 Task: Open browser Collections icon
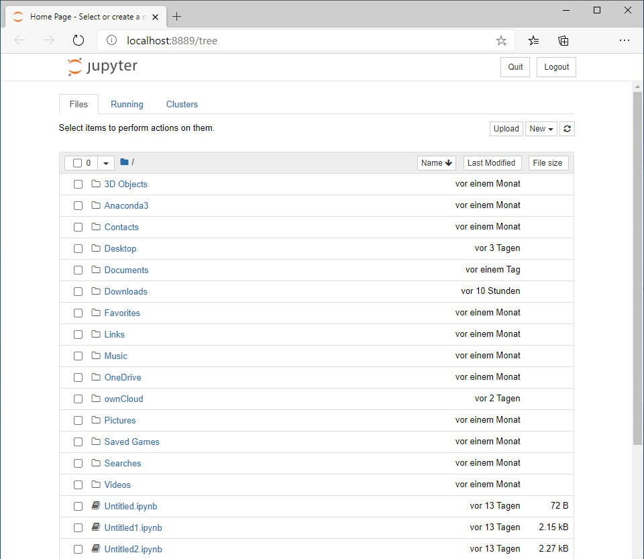(563, 41)
